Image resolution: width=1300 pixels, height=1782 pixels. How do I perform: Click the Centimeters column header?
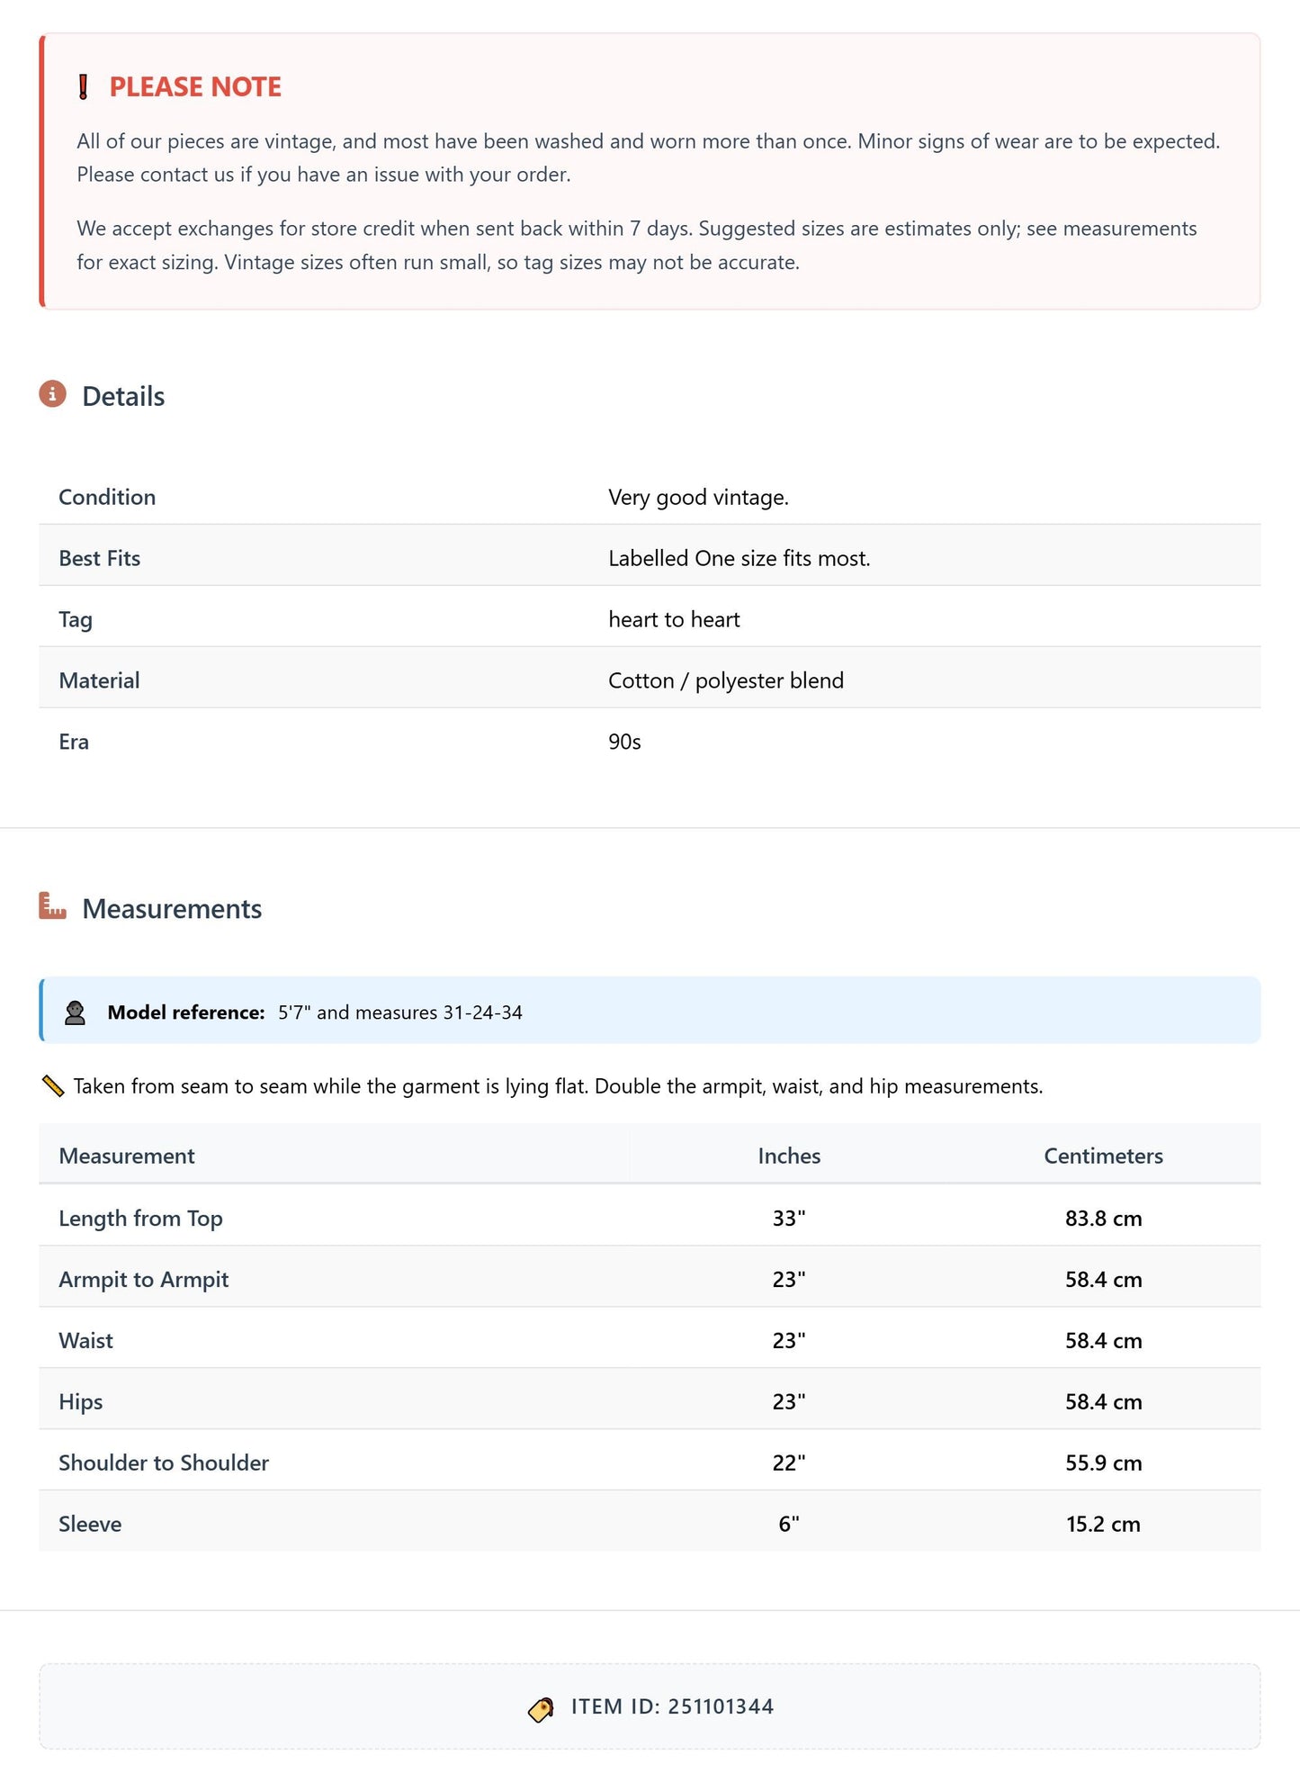(1103, 1156)
